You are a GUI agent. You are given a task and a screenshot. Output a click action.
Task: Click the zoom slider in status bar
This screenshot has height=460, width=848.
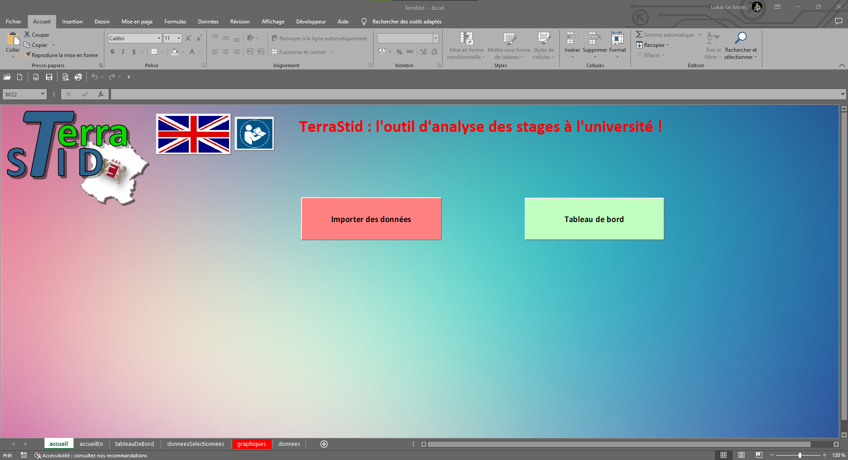pyautogui.click(x=799, y=455)
